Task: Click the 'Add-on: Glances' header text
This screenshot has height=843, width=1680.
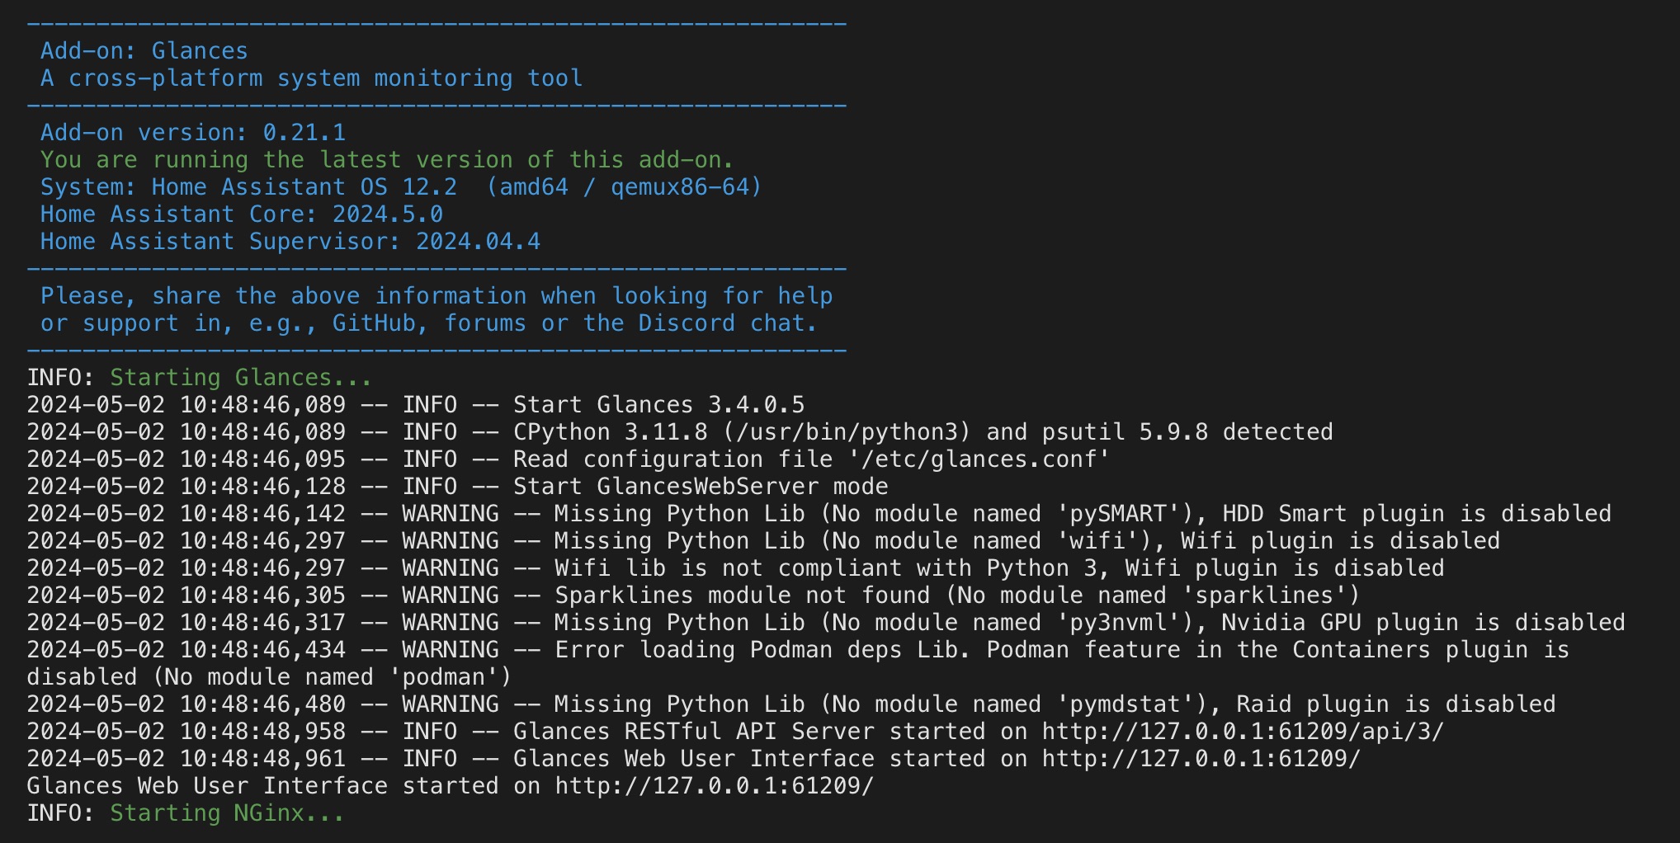Action: 144,51
